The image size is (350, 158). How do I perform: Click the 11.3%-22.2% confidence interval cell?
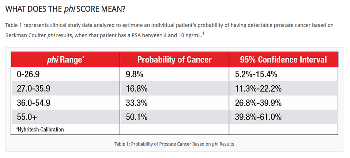[x=258, y=89]
